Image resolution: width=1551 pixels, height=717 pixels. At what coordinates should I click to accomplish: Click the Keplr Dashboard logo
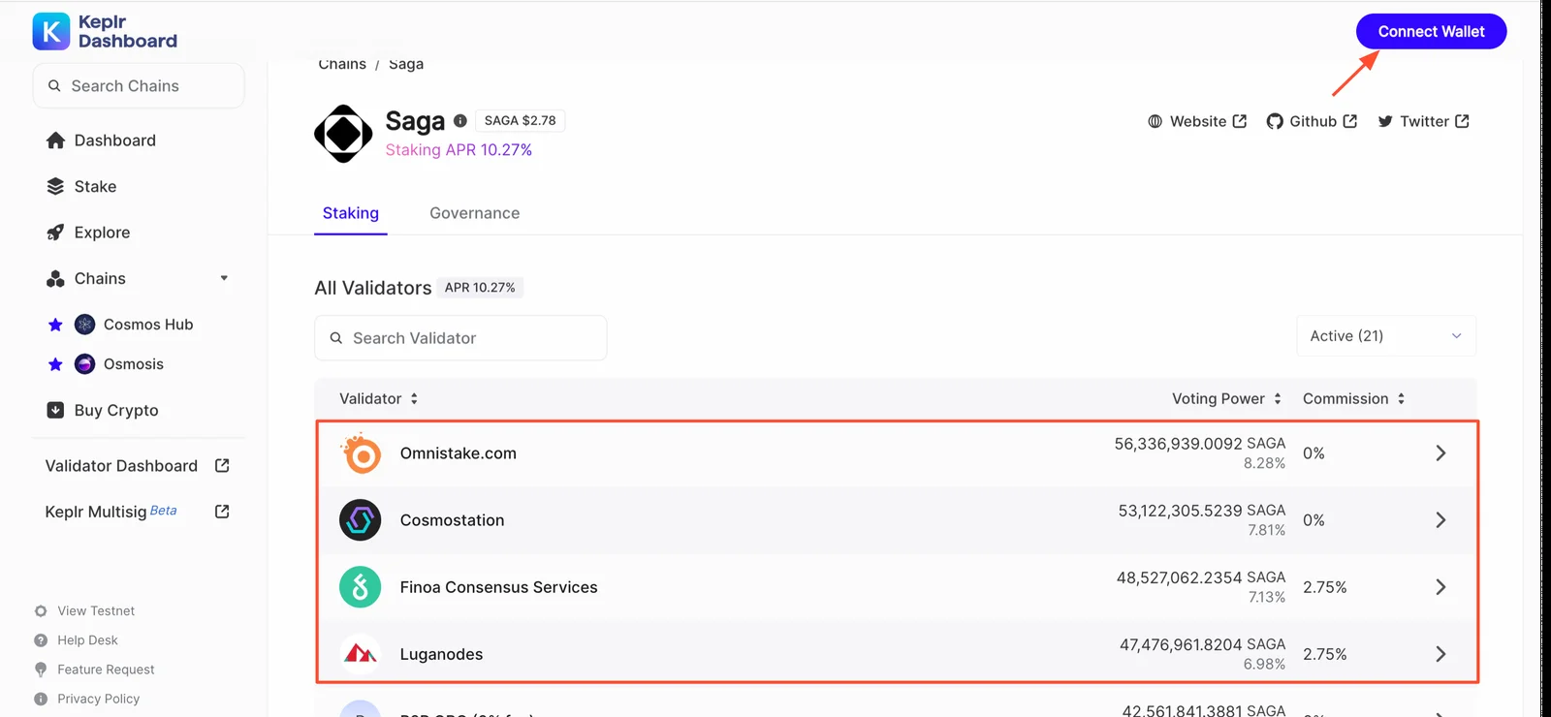pyautogui.click(x=105, y=31)
